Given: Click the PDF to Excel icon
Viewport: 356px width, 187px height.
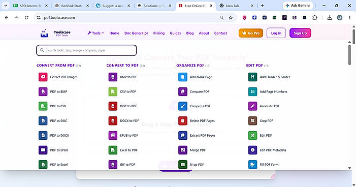Looking at the screenshot, I should click(x=43, y=165).
